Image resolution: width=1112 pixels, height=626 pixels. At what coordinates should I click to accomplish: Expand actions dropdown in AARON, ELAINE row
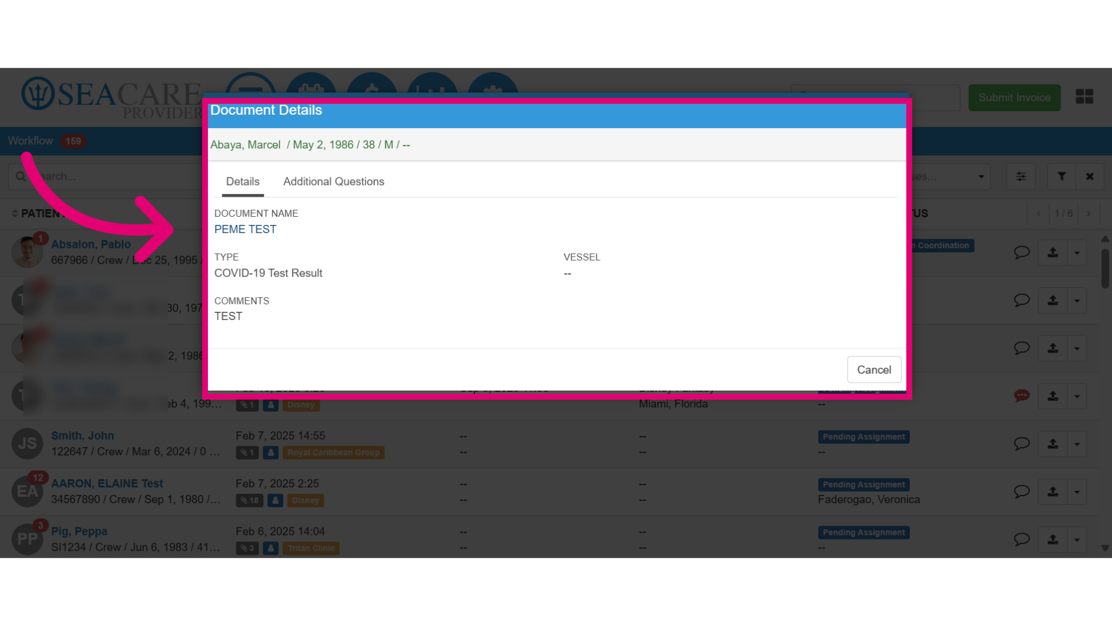coord(1077,492)
